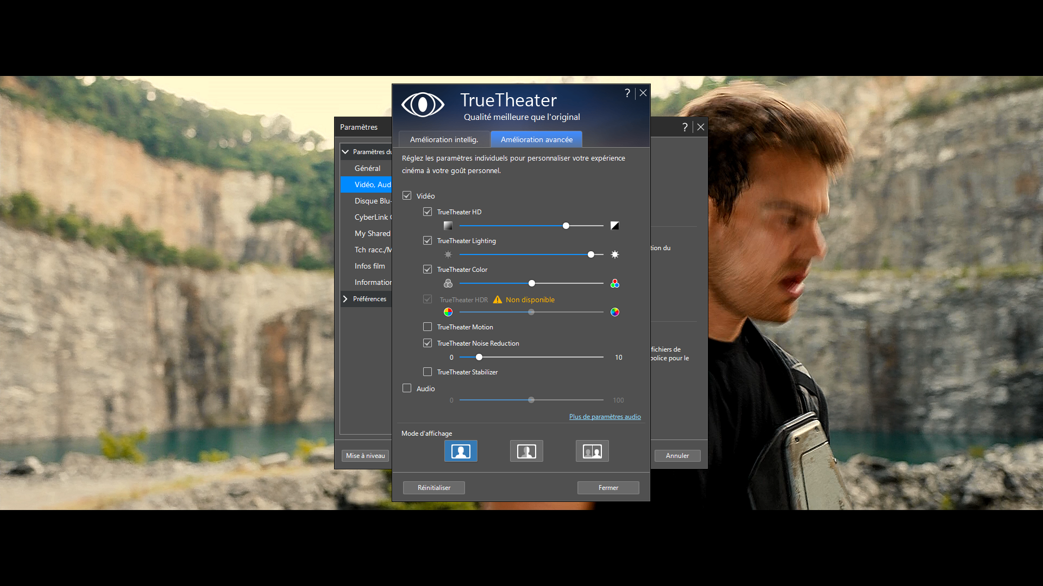Click noise reduction maximum value '10'
This screenshot has height=586, width=1043.
[619, 357]
